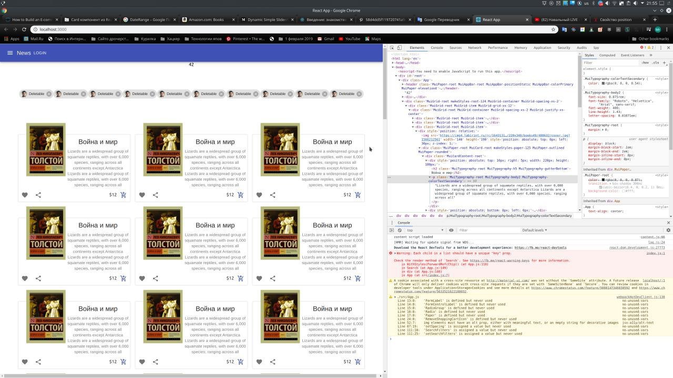Open the Default levels dropdown
The image size is (673, 378).
pyautogui.click(x=535, y=230)
